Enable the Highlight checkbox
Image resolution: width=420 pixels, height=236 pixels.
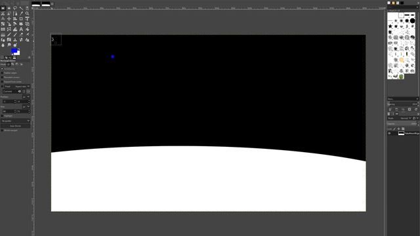click(2, 116)
